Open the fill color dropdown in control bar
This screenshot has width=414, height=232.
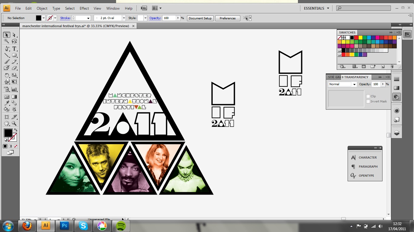point(44,18)
